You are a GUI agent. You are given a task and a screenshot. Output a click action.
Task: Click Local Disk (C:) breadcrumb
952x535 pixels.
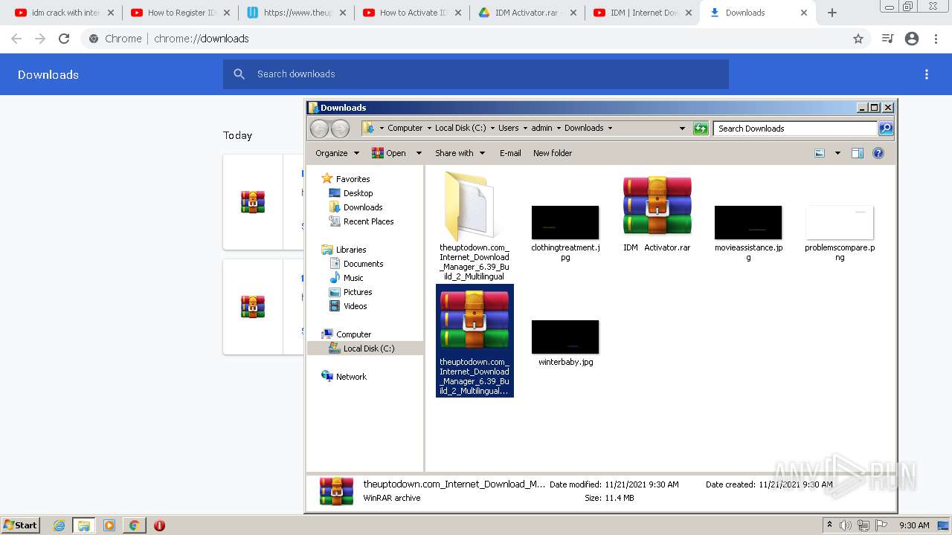click(460, 128)
